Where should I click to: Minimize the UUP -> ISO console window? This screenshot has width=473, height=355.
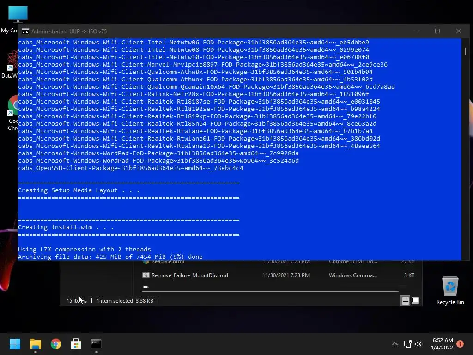pyautogui.click(x=417, y=31)
